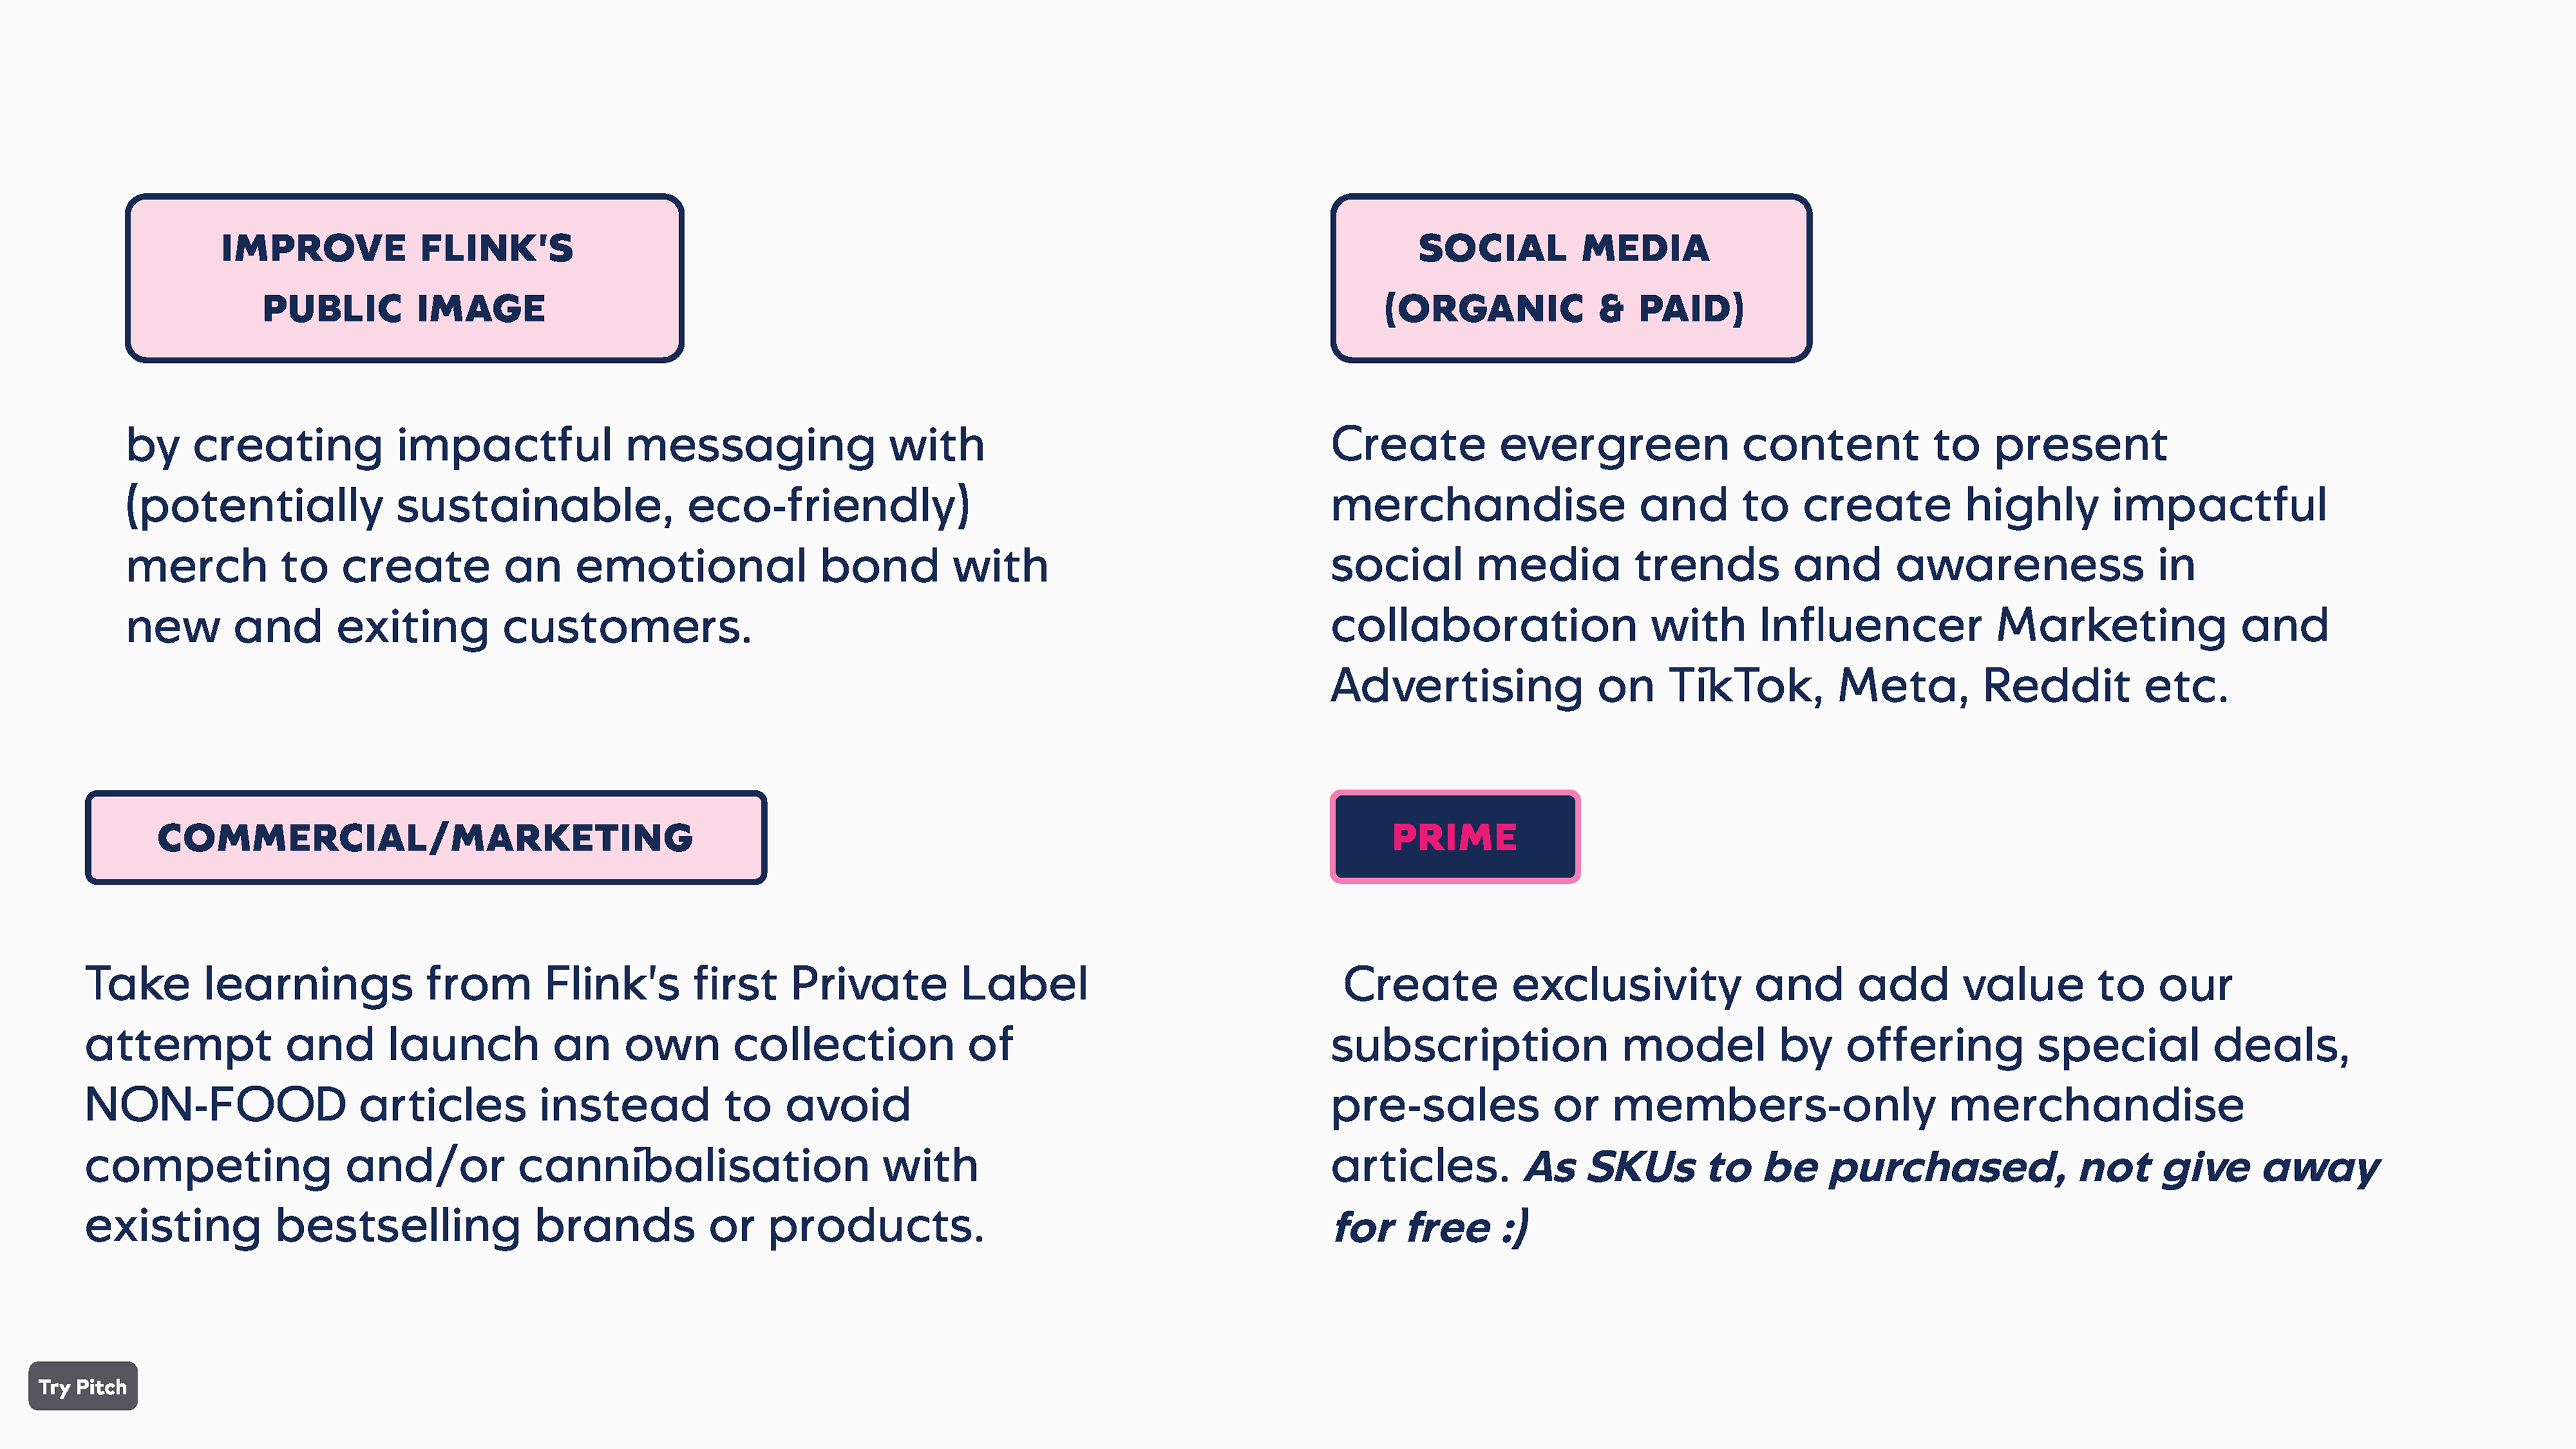Select the dark PRIME label box
Screen dimensions: 2576x1449
(1455, 837)
